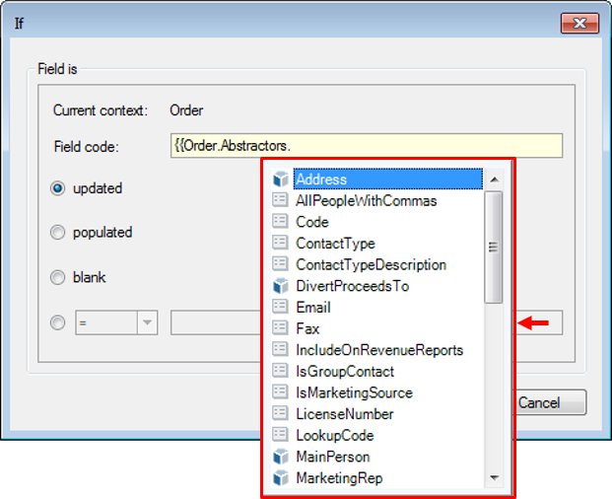Select ContactTypeDescription entry
Image resolution: width=612 pixels, height=499 pixels.
[371, 264]
